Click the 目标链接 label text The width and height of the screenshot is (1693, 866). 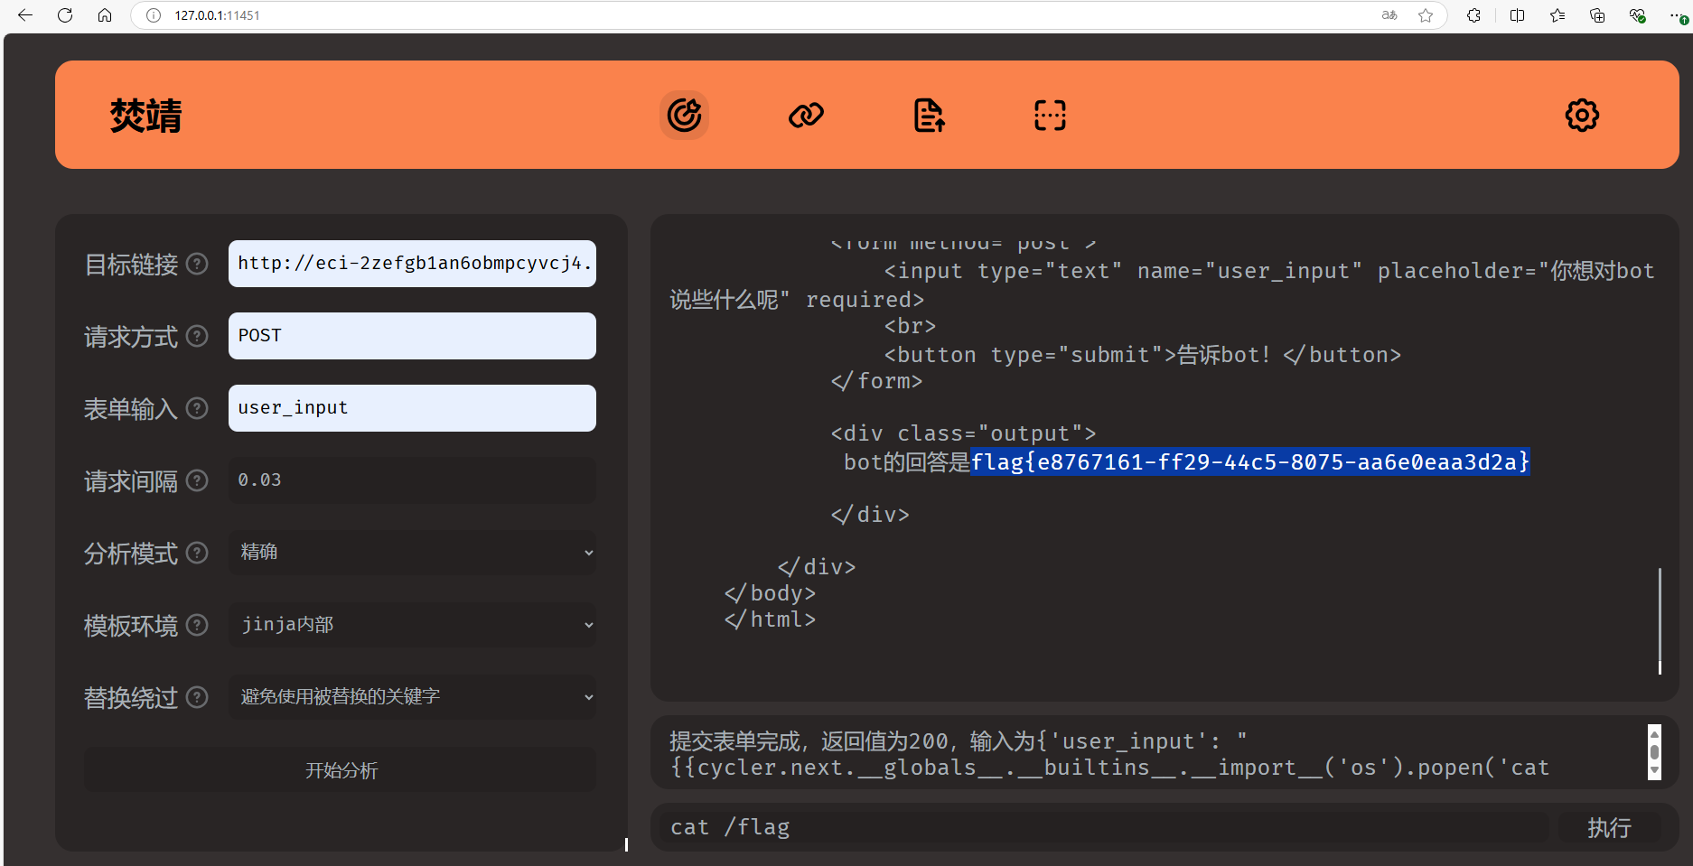coord(131,265)
